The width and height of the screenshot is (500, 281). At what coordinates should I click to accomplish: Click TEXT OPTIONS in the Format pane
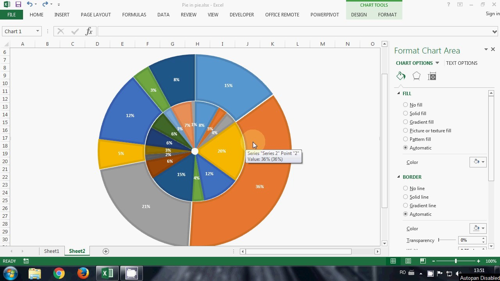click(x=462, y=63)
